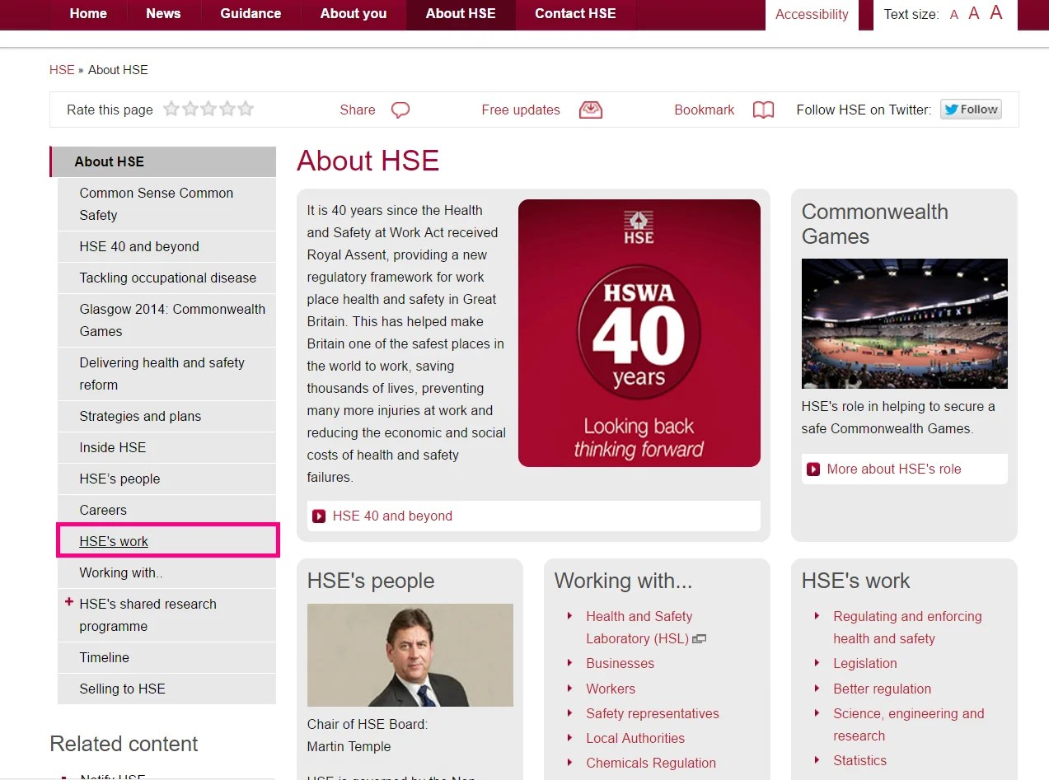Image resolution: width=1049 pixels, height=780 pixels.
Task: Click the largest text size A icon
Action: pos(995,13)
